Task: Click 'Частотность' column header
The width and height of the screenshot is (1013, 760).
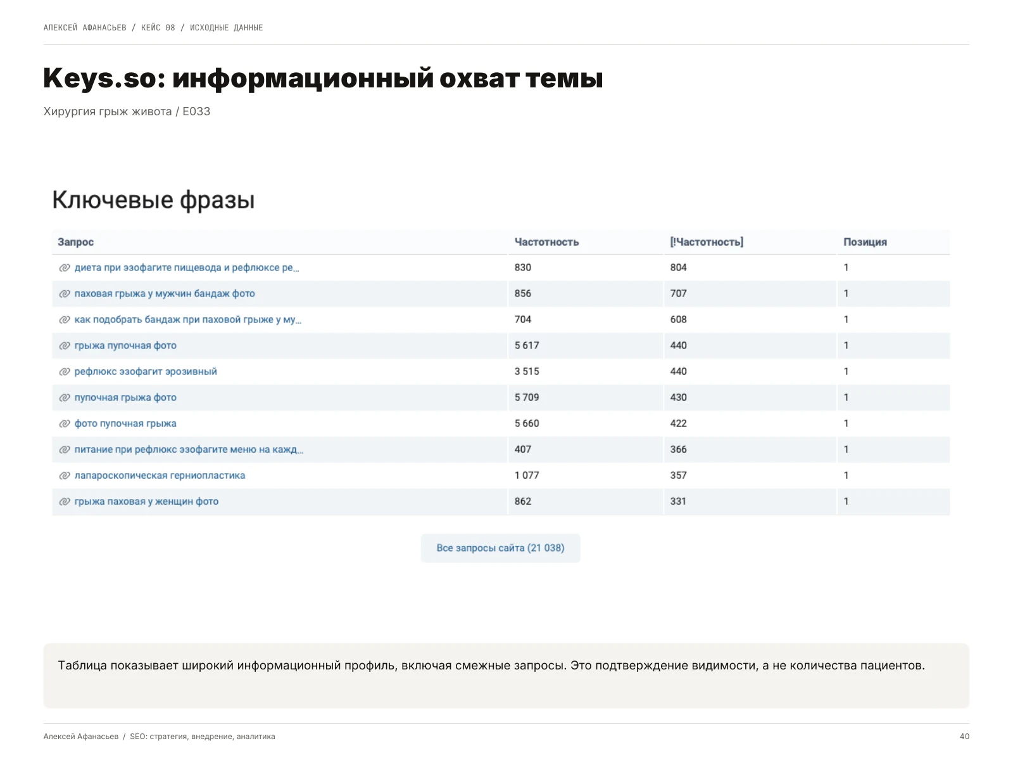Action: [x=546, y=242]
